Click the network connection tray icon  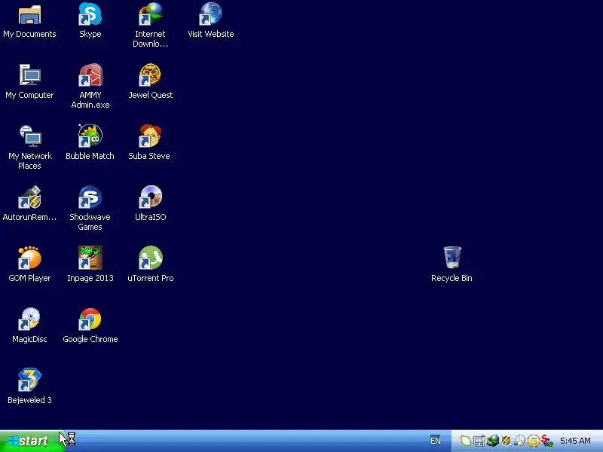coord(479,441)
